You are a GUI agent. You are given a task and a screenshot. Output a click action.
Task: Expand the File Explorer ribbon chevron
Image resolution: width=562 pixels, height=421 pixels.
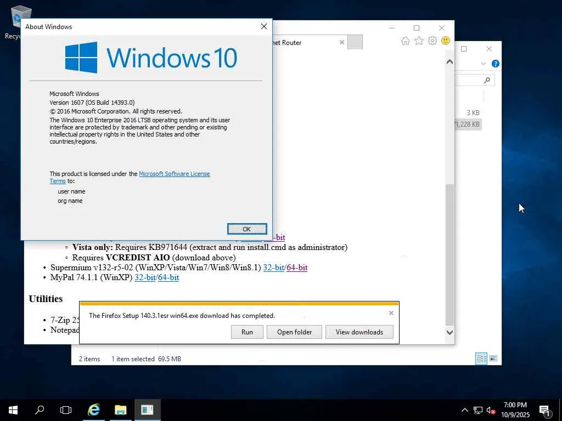coord(483,64)
